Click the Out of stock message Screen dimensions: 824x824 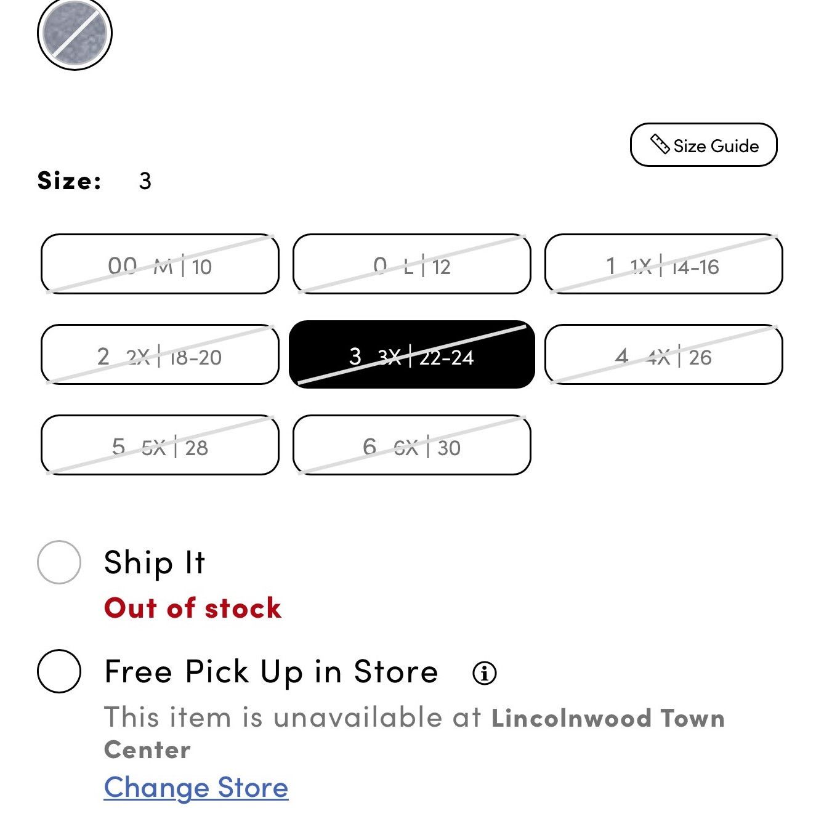coord(193,608)
